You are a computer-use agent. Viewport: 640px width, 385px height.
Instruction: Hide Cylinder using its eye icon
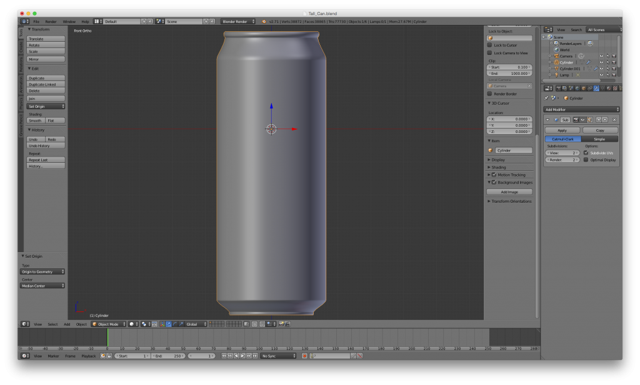601,62
